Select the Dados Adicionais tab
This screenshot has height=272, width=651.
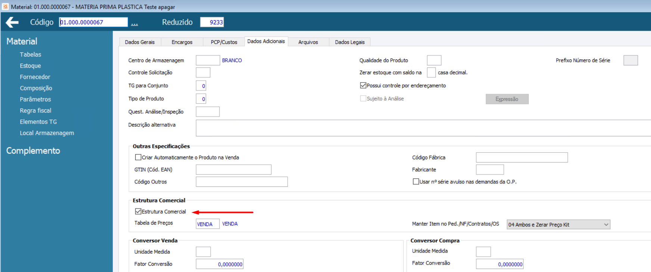[266, 41]
